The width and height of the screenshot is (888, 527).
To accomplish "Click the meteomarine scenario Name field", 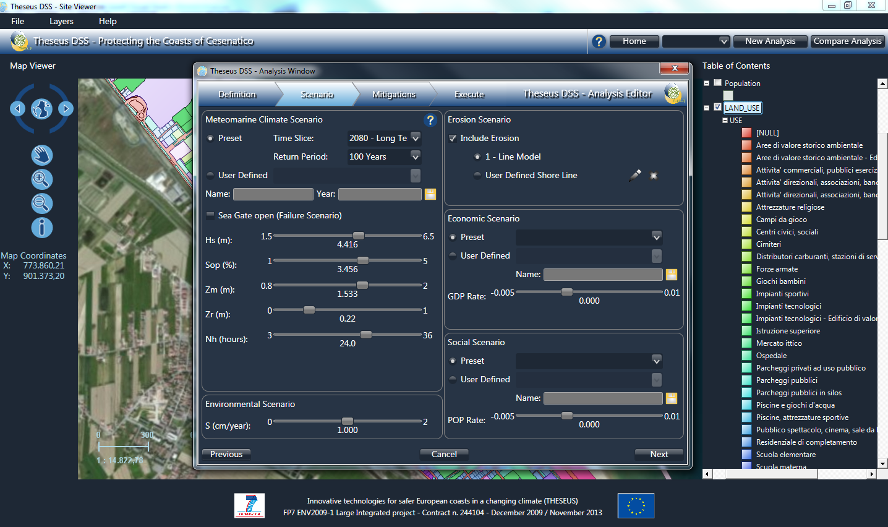I will (273, 194).
